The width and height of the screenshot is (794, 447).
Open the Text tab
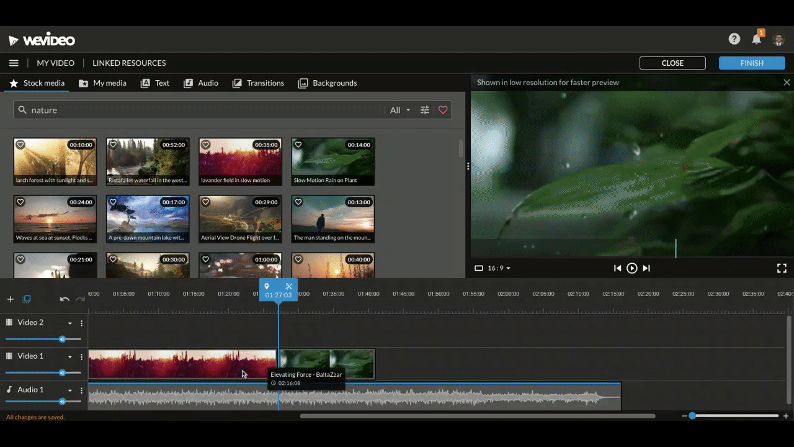pyautogui.click(x=155, y=83)
